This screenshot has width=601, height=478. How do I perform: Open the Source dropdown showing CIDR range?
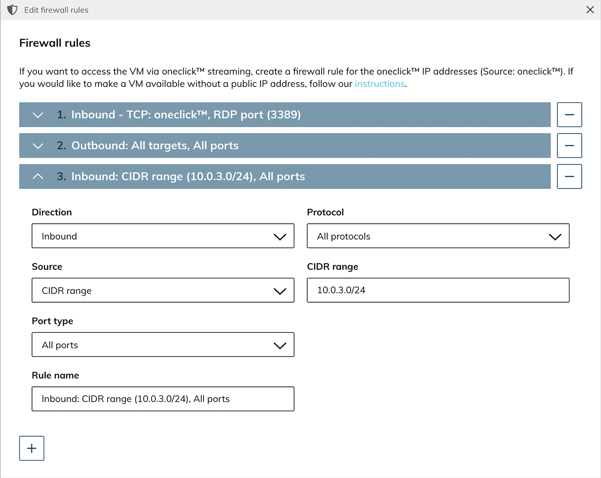coord(162,290)
